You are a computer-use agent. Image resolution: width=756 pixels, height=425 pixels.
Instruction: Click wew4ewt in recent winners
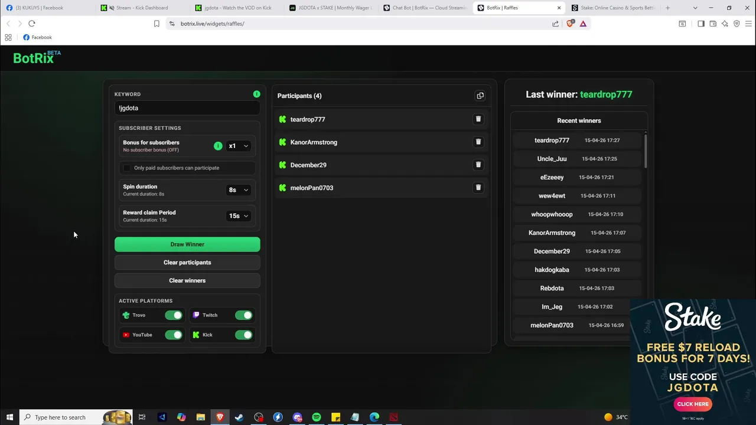point(552,196)
